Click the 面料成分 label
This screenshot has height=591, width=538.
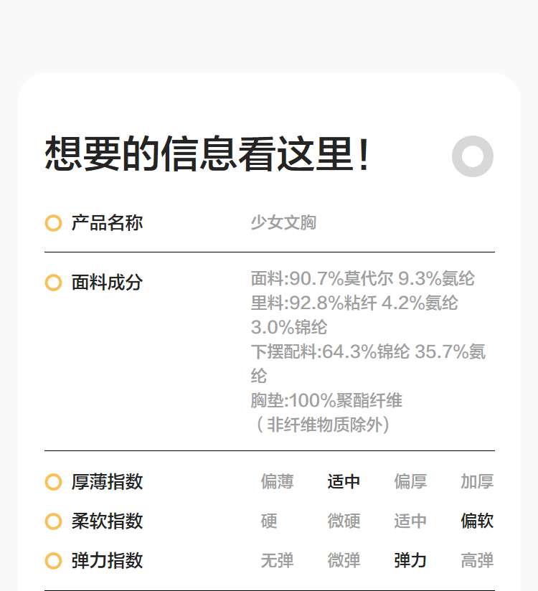click(107, 283)
